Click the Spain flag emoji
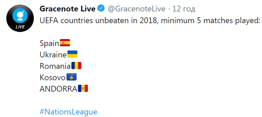262x117 pixels. click(65, 43)
